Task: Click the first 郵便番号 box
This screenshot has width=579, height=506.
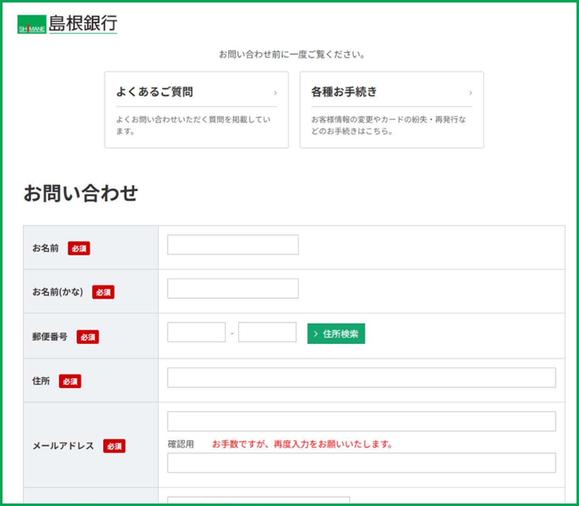Action: [x=196, y=332]
